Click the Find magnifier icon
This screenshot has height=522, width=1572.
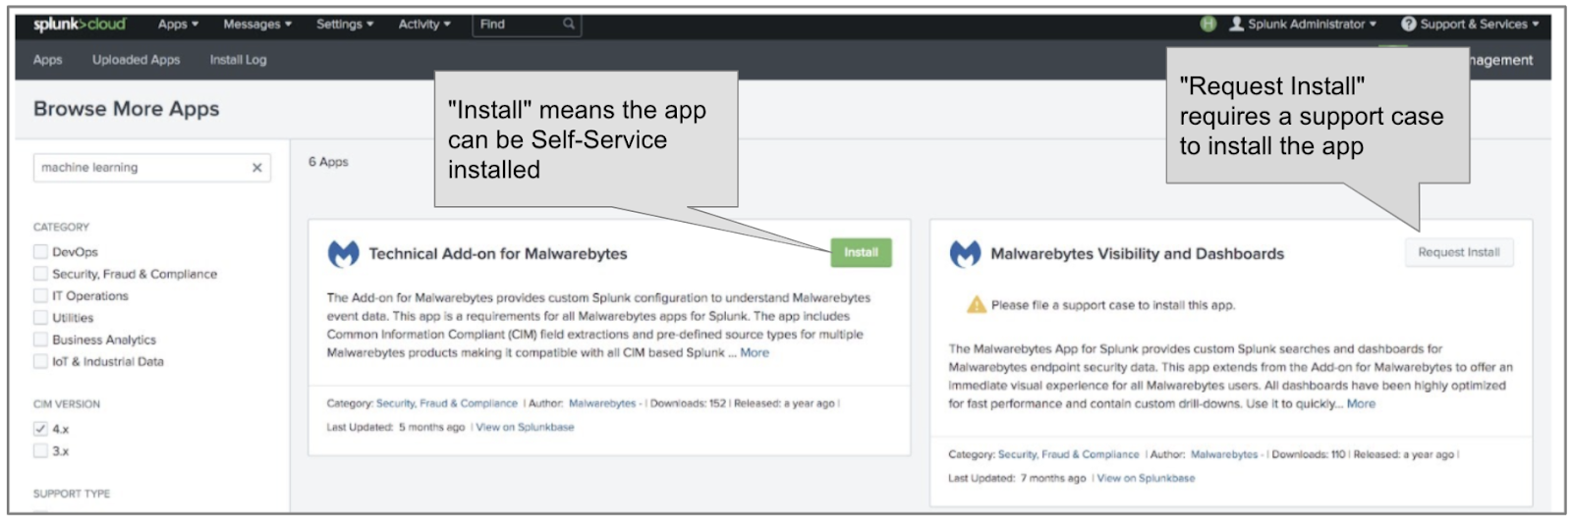[x=568, y=24]
